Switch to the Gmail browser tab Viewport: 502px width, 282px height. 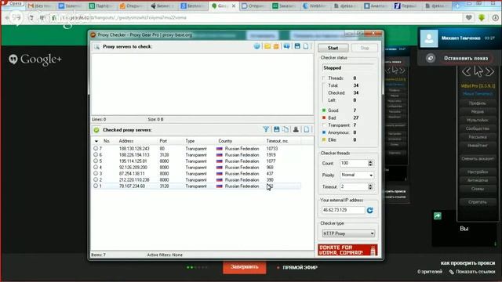41,5
